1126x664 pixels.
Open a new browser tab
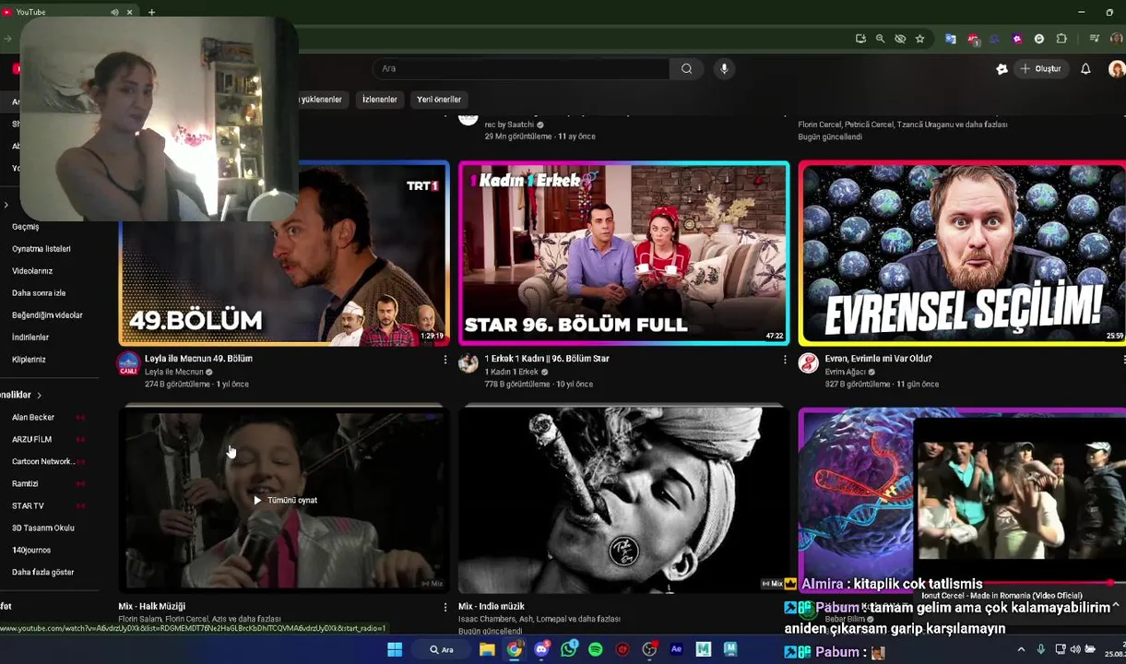(151, 12)
